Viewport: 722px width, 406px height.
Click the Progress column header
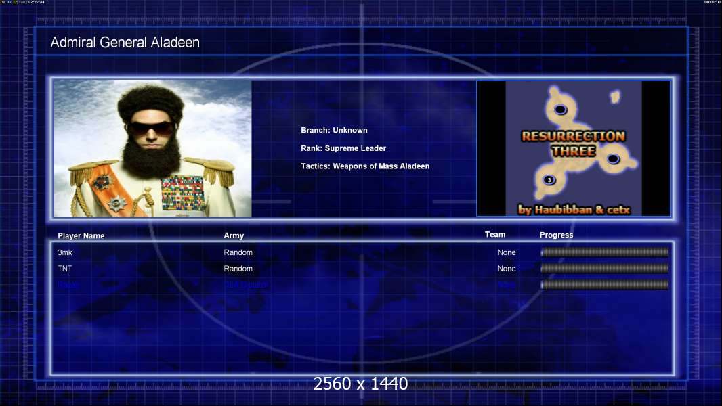click(x=556, y=235)
